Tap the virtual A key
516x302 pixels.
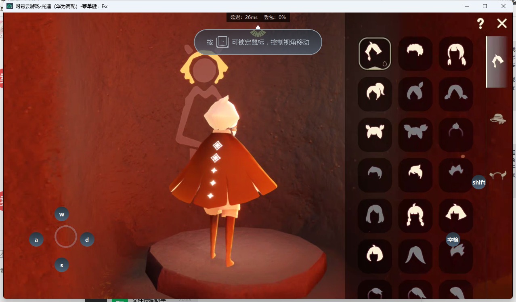coord(36,239)
